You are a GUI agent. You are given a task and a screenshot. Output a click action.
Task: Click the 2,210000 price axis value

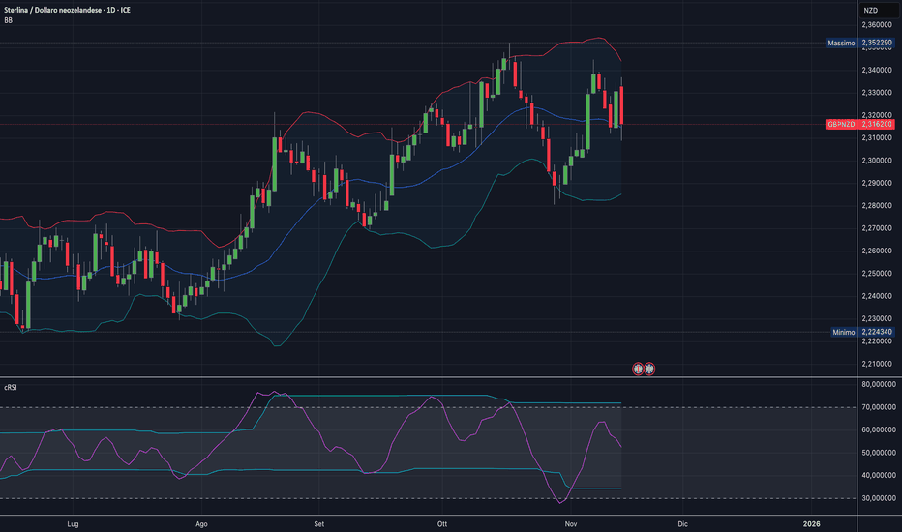click(877, 364)
